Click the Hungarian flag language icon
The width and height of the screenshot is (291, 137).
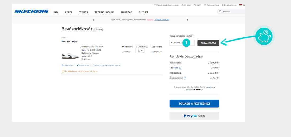(241, 5)
